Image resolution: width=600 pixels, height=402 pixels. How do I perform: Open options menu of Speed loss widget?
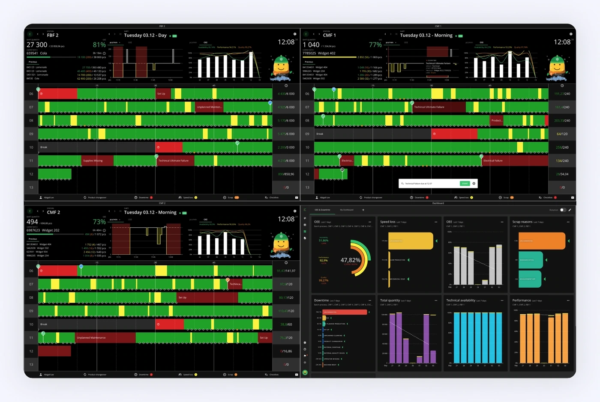[436, 222]
